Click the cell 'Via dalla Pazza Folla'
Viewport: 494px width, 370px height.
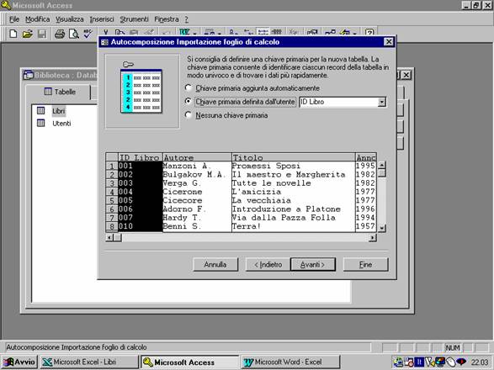pos(294,217)
